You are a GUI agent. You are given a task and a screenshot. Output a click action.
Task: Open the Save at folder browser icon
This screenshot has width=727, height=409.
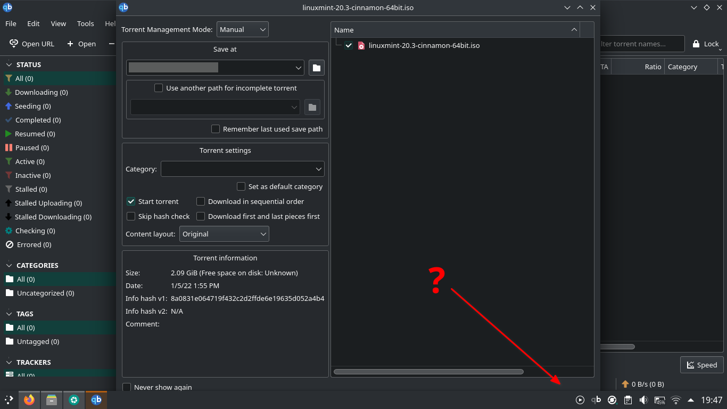tap(316, 67)
